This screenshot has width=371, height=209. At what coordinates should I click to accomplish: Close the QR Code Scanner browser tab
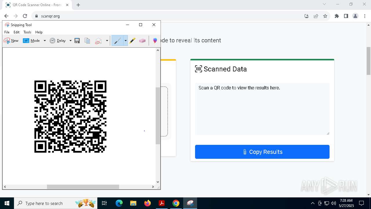point(67,5)
